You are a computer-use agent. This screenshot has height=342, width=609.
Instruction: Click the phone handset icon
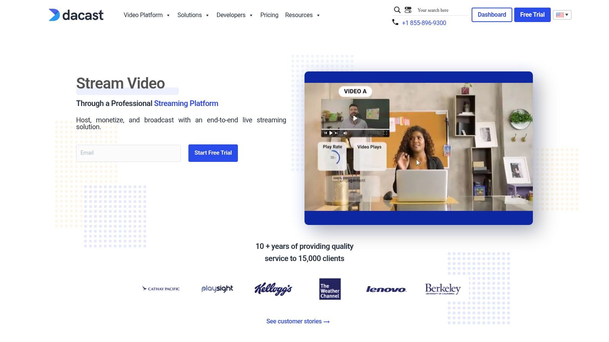395,22
